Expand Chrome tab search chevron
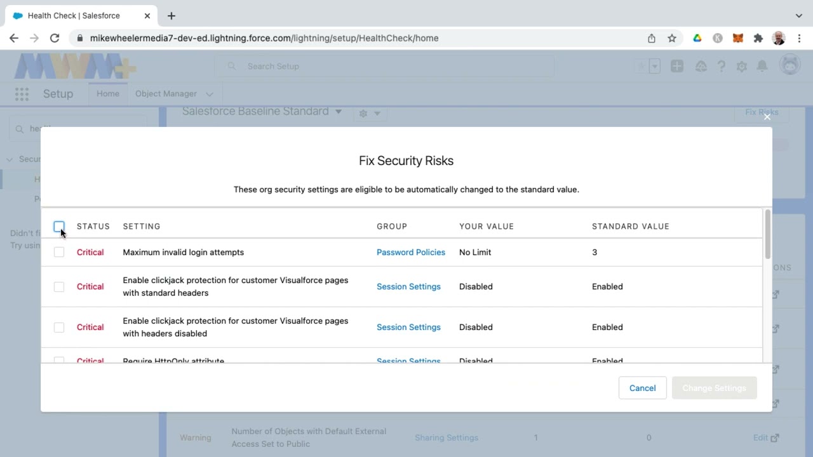The width and height of the screenshot is (813, 457). [799, 15]
